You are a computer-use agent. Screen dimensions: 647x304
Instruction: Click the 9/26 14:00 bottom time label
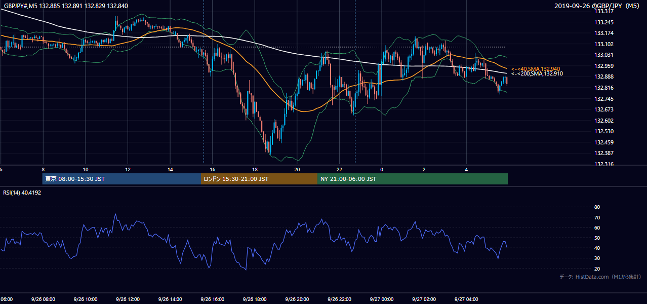click(170, 299)
